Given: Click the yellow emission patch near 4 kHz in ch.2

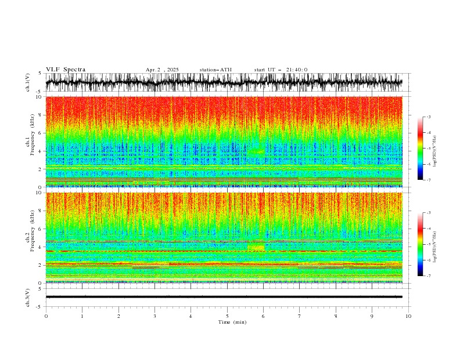Looking at the screenshot, I should 256,248.
